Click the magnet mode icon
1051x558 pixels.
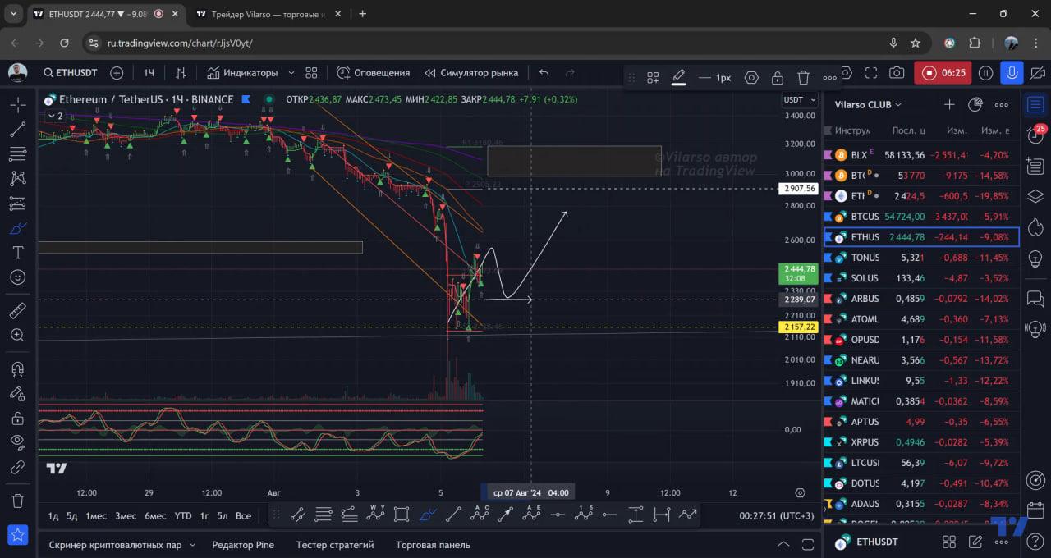[17, 368]
